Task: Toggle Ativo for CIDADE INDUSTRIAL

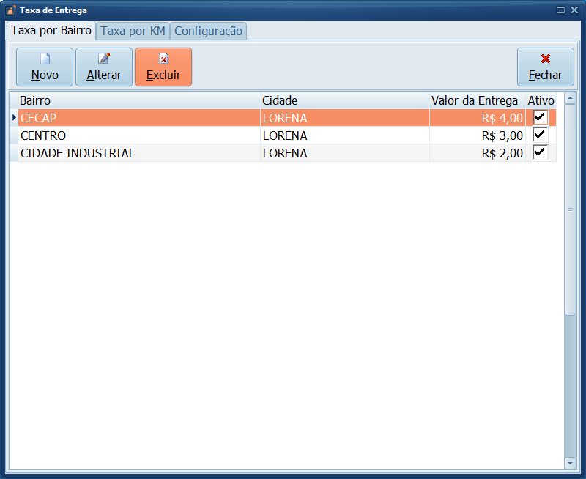Action: (541, 153)
